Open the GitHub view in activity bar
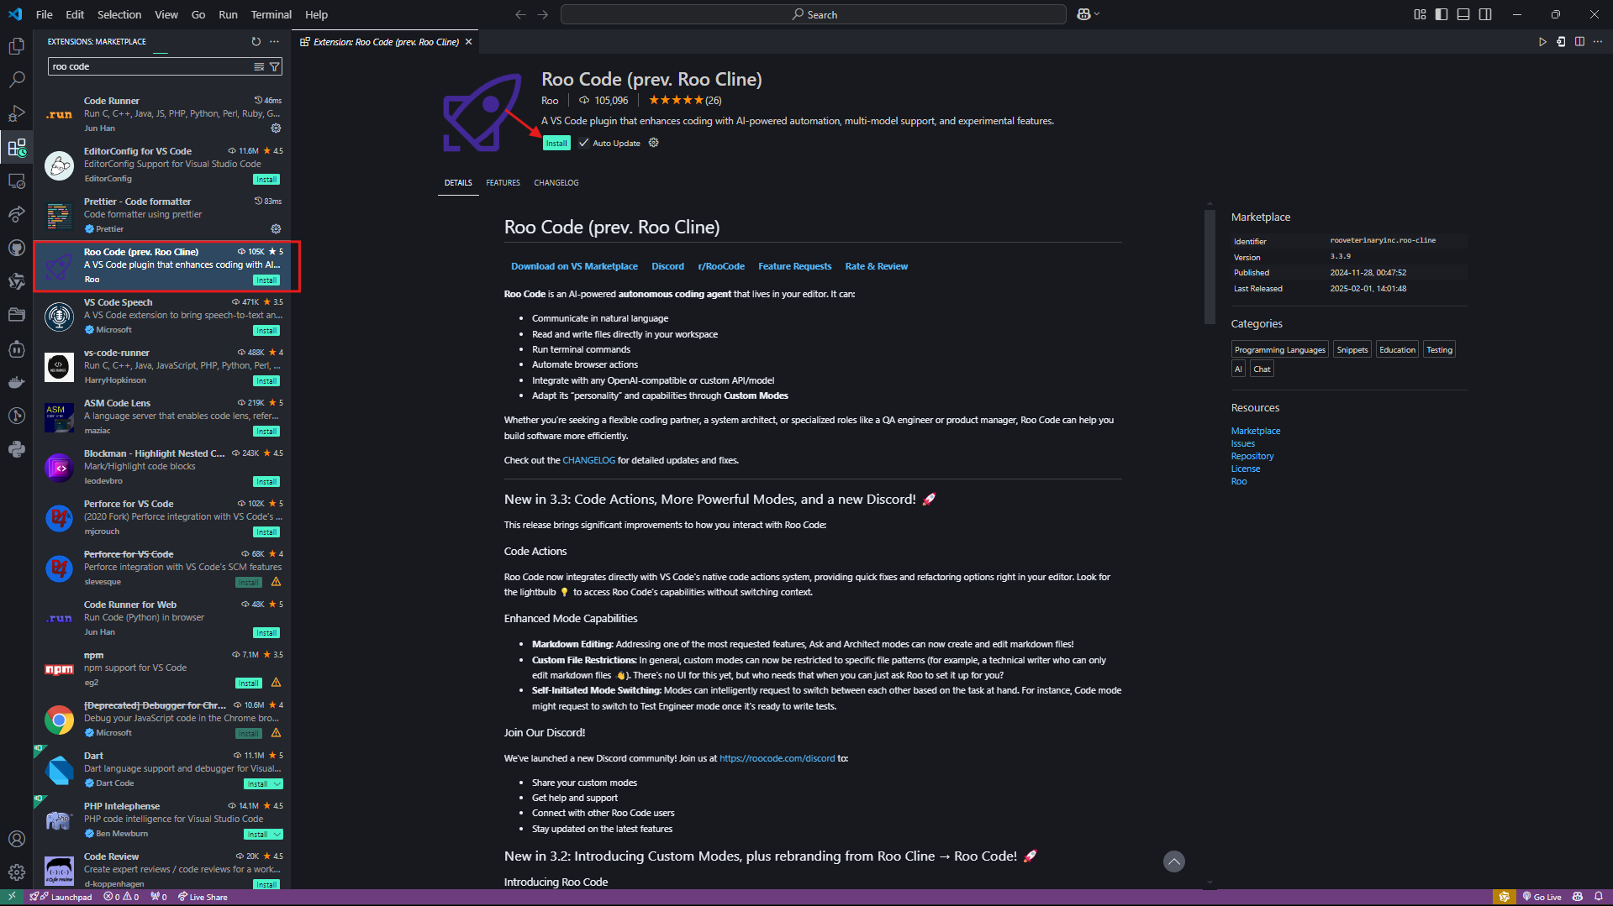This screenshot has height=906, width=1613. [x=17, y=248]
